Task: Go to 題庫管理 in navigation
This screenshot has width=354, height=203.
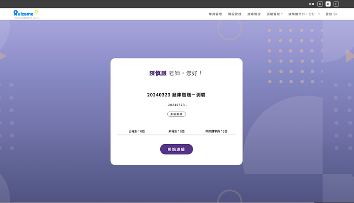Action: coord(254,14)
